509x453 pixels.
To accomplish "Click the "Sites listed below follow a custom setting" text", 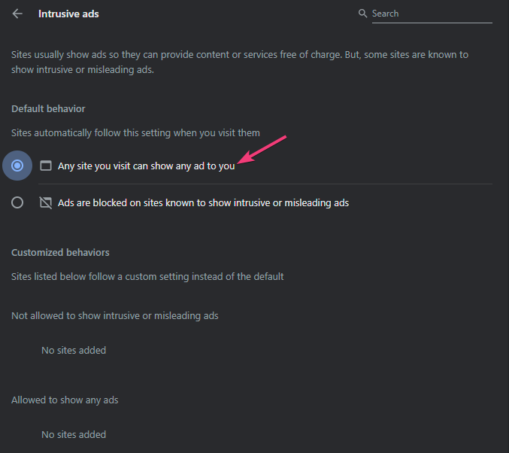I will (147, 276).
